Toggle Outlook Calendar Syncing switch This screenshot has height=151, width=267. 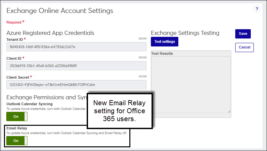17,116
